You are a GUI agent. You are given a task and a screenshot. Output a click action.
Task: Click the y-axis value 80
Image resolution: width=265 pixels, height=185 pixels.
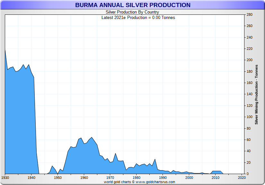pos(248,128)
